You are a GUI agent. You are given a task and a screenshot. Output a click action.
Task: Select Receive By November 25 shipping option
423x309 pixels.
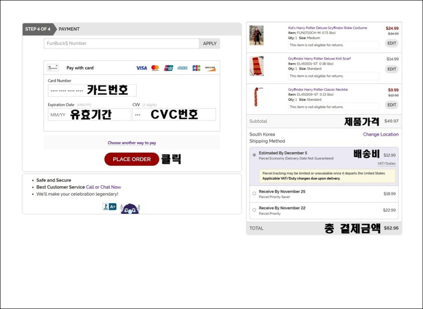(x=254, y=193)
